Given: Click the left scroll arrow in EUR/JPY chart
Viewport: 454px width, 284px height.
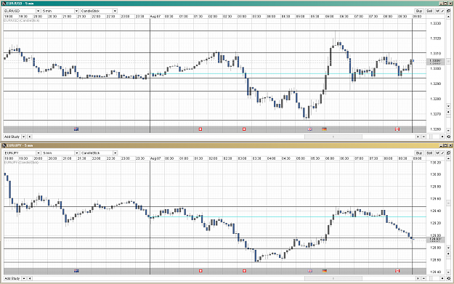Looking at the screenshot, I should (x=30, y=278).
